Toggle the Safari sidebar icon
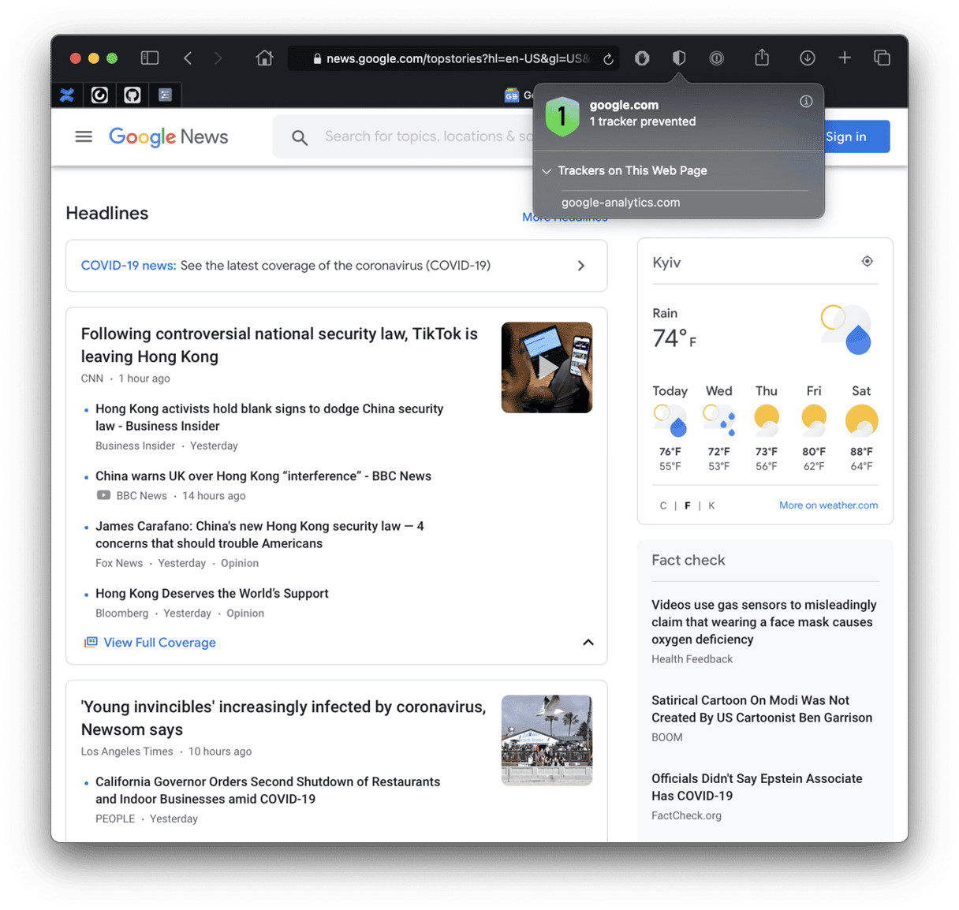Image resolution: width=959 pixels, height=910 pixels. click(149, 58)
